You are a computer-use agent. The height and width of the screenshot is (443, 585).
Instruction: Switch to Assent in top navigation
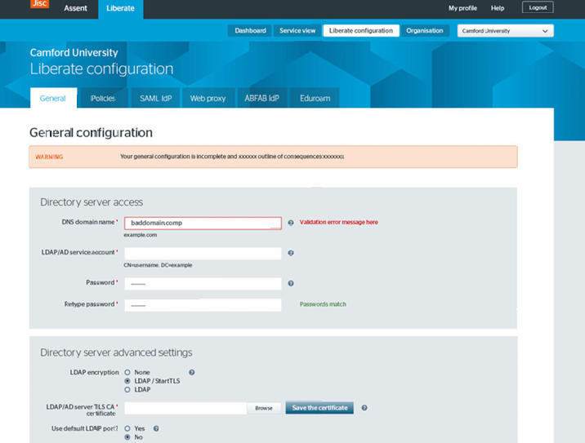75,8
